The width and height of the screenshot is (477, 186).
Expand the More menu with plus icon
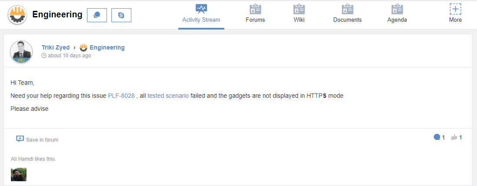(455, 9)
